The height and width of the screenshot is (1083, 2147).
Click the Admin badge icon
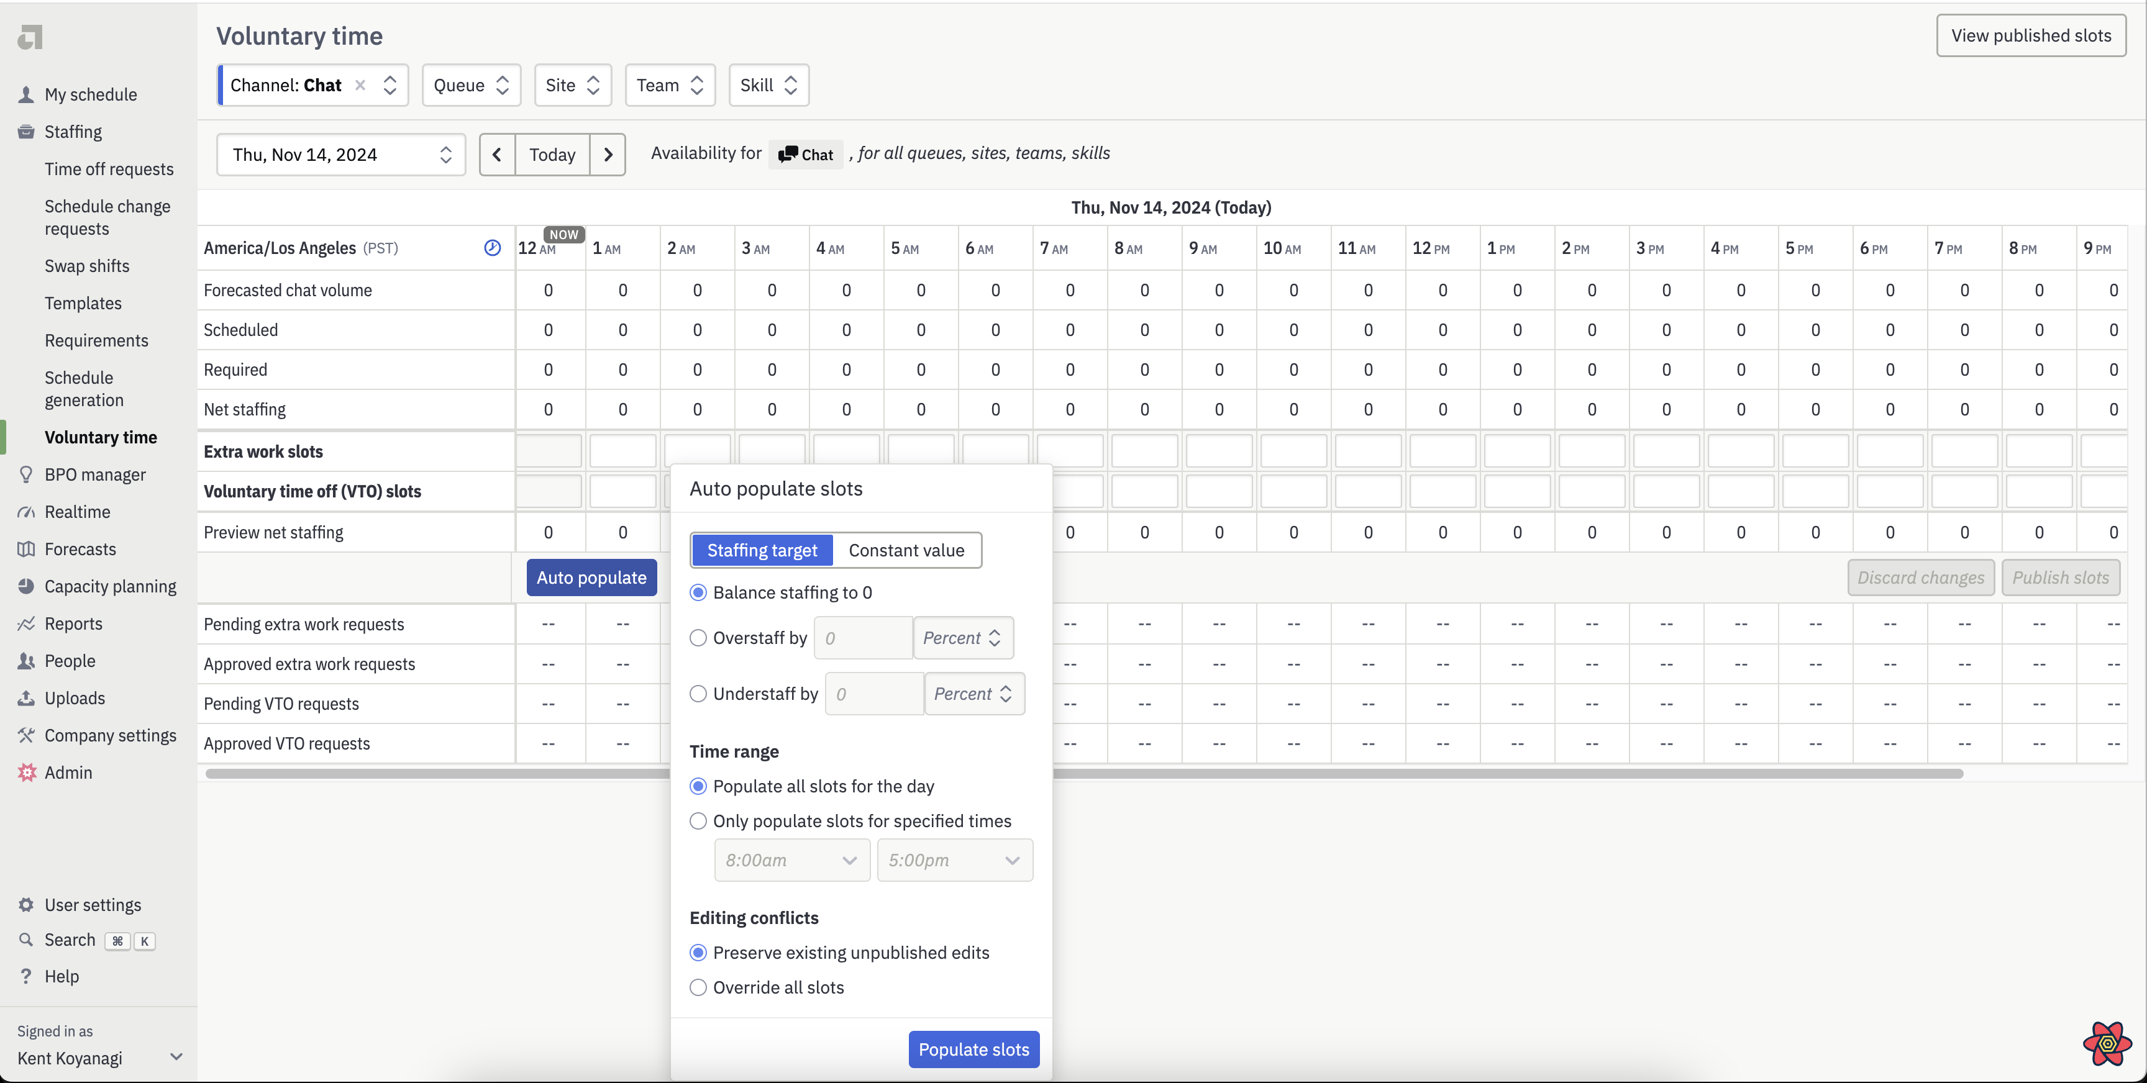[x=27, y=773]
